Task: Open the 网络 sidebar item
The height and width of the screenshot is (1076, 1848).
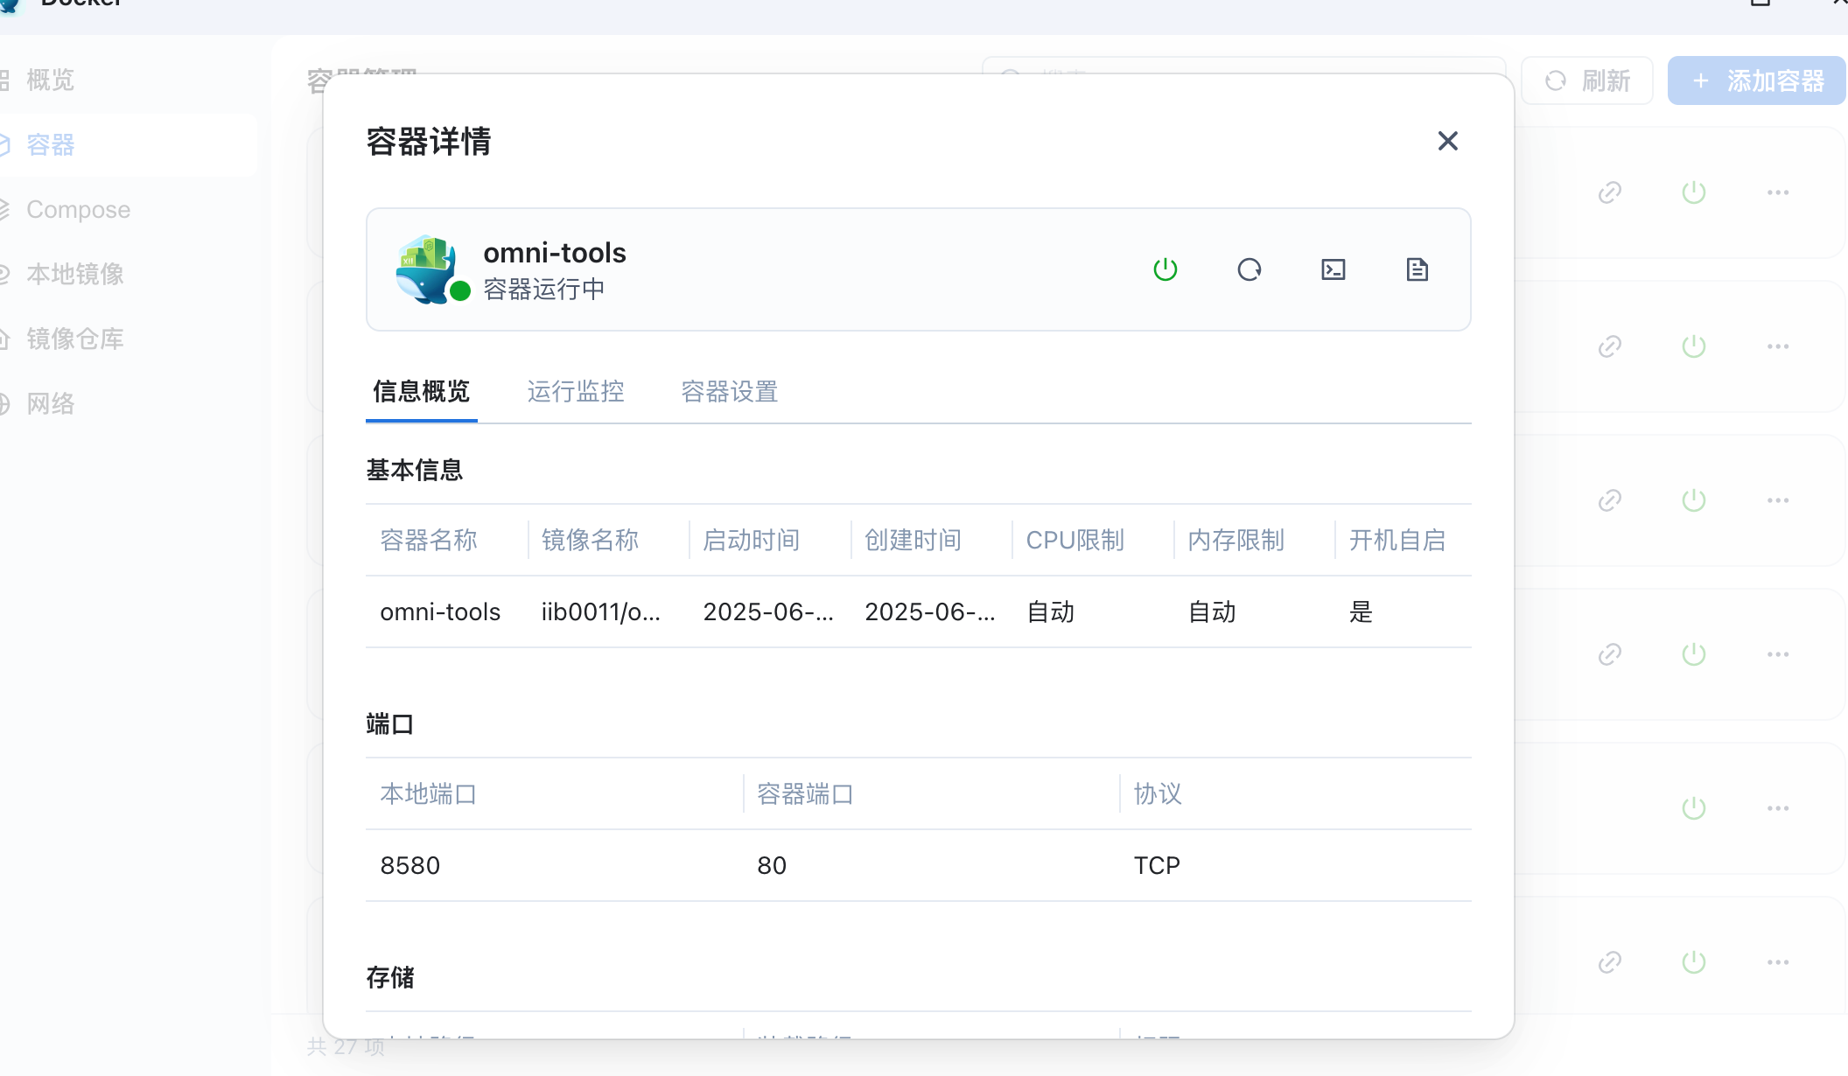Action: [x=50, y=404]
